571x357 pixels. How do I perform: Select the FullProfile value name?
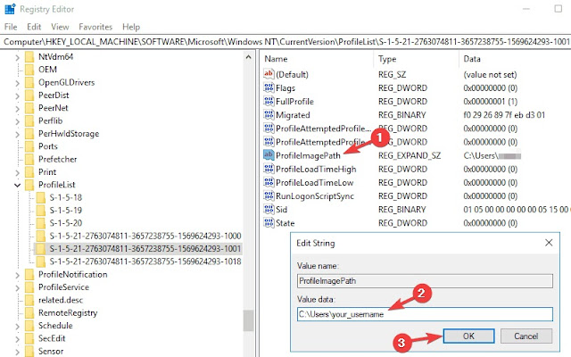point(294,101)
